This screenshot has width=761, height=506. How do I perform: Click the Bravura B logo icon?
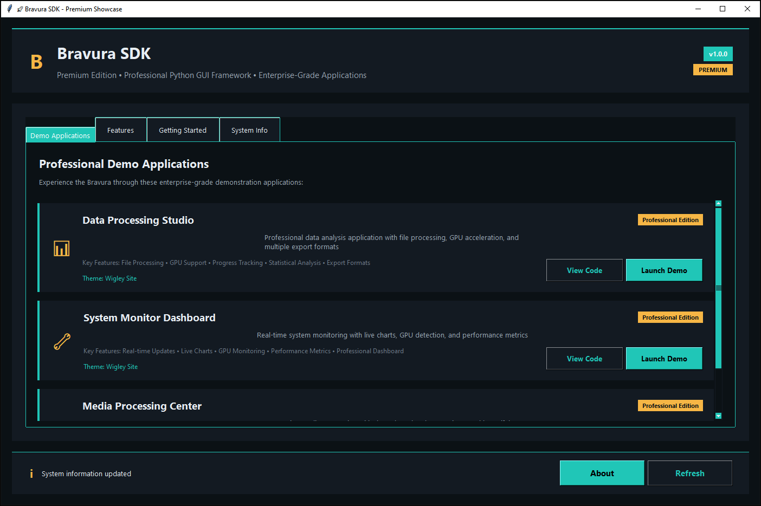point(36,62)
